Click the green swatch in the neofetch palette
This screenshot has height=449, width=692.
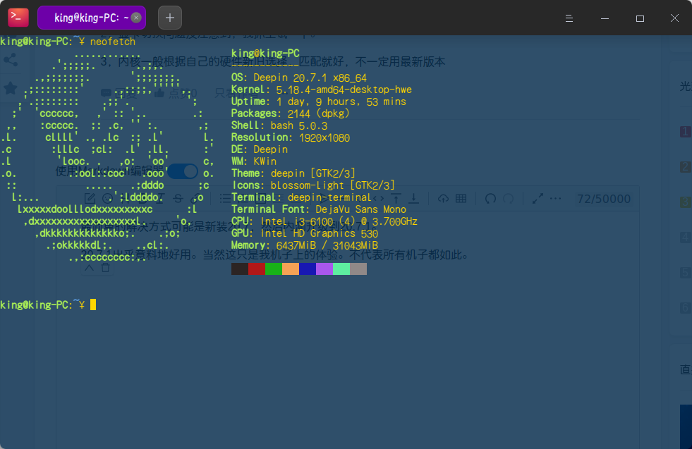point(273,269)
